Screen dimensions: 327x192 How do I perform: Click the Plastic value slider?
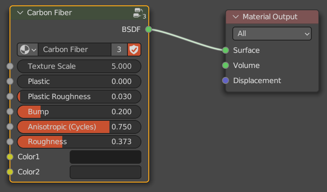coord(79,81)
